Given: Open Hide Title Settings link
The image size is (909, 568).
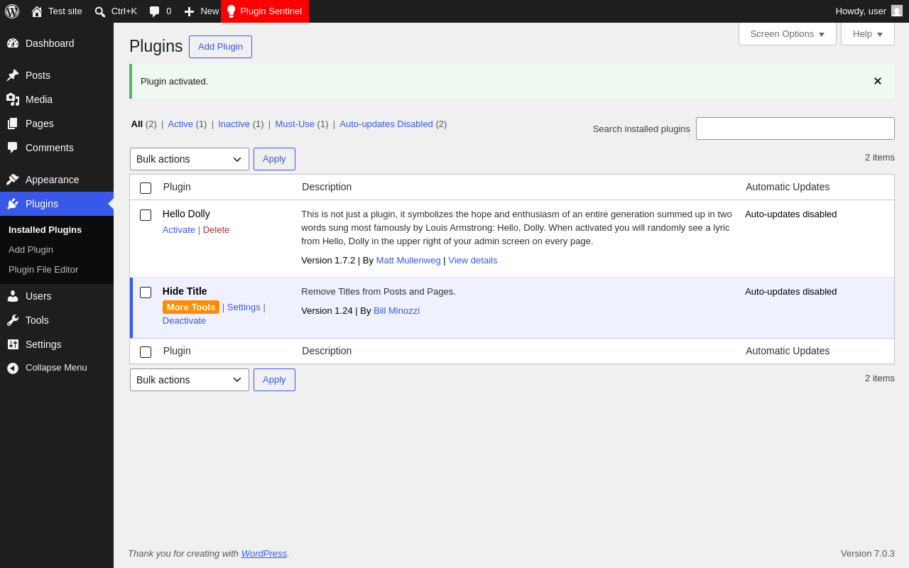Looking at the screenshot, I should (244, 307).
